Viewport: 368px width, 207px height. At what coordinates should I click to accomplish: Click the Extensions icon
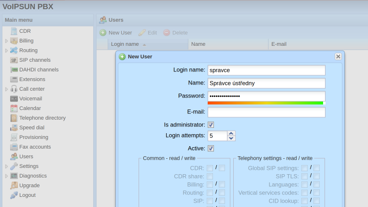(x=14, y=80)
